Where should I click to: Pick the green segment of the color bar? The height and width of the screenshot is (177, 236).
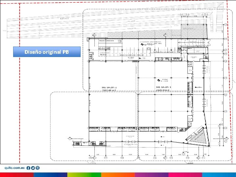84,175
